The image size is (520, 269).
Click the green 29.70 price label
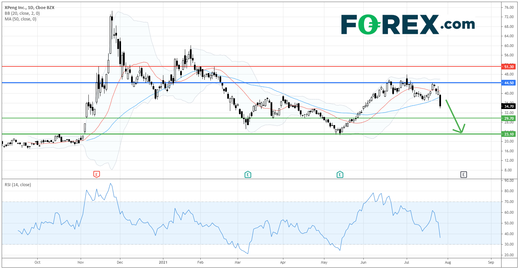tap(508, 118)
